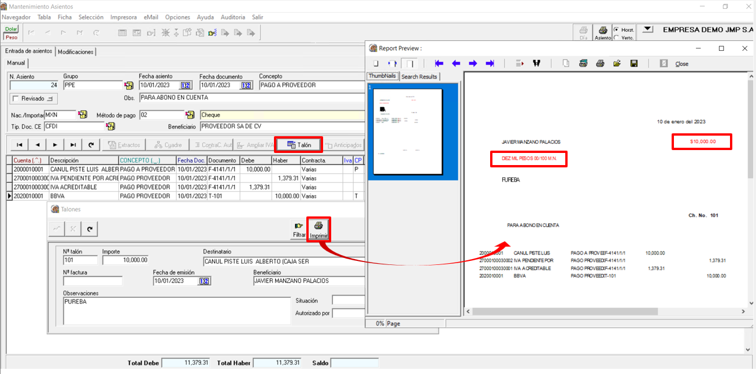756x374 pixels.
Task: Go to previous page in Report Preview
Action: [x=456, y=63]
